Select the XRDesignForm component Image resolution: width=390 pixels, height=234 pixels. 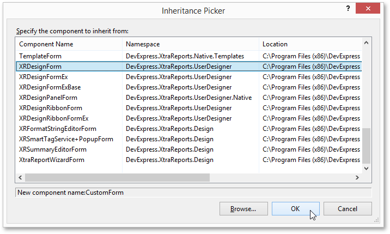(x=189, y=67)
